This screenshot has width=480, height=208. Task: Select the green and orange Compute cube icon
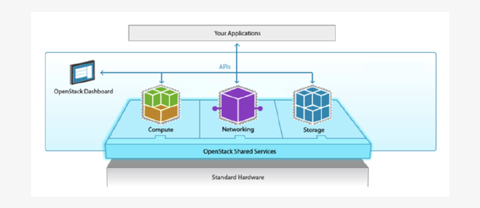click(161, 104)
